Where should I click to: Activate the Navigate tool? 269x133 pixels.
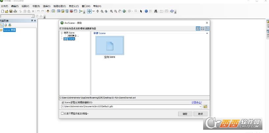point(89,11)
